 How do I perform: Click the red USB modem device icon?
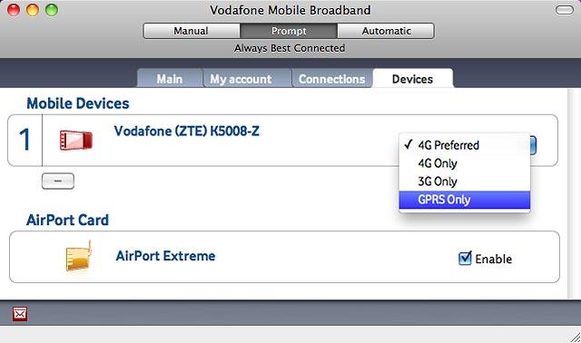pyautogui.click(x=76, y=141)
